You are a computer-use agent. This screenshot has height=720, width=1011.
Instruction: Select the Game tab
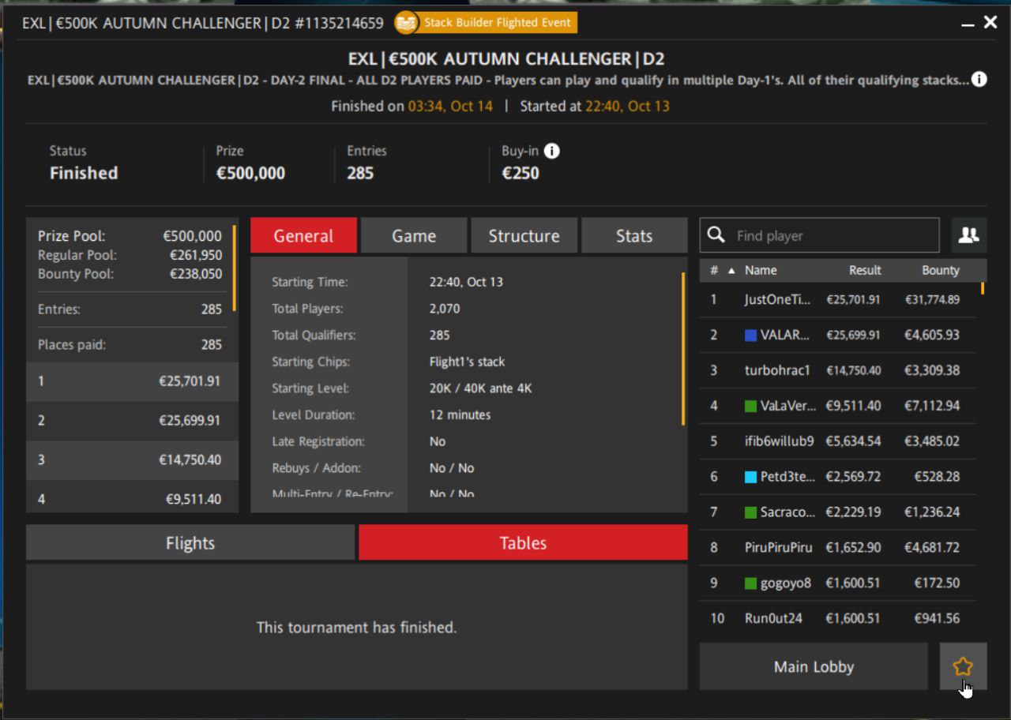[414, 236]
